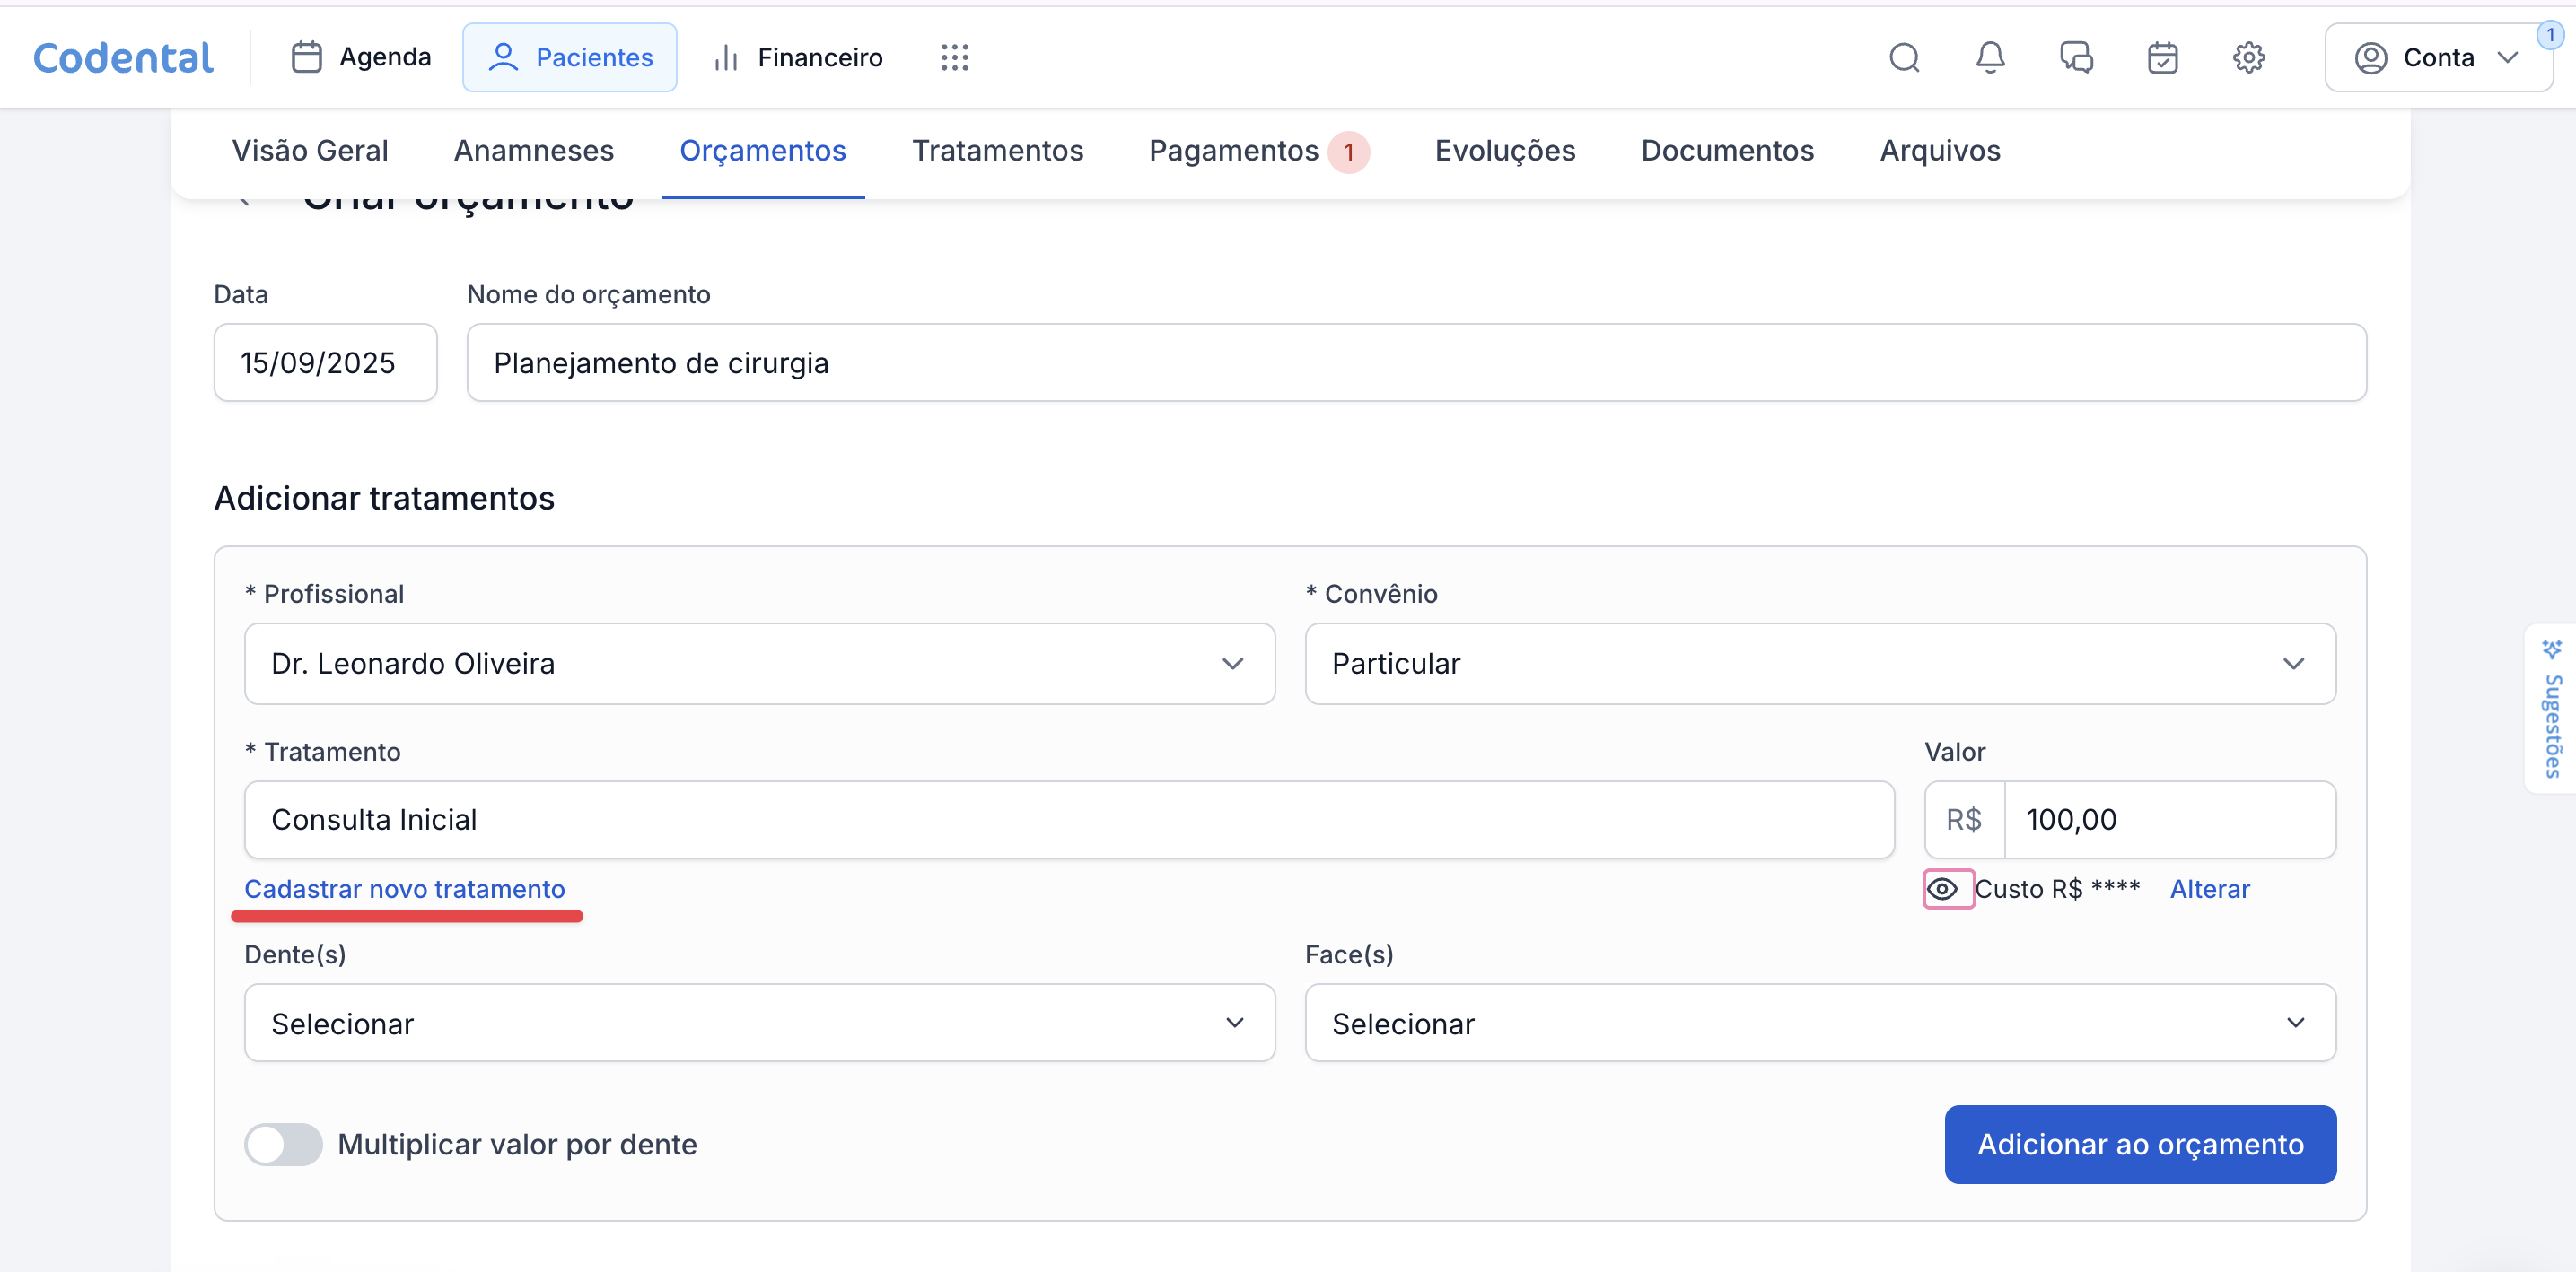Open settings gear icon

[x=2248, y=58]
